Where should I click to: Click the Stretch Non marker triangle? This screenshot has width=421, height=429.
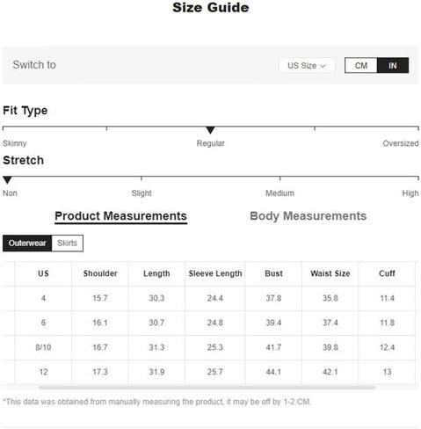(x=7, y=180)
